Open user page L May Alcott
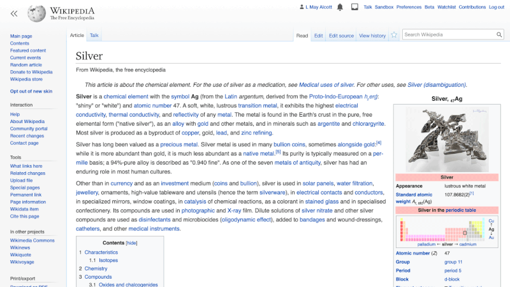This screenshot has width=510, height=287. coord(317,7)
